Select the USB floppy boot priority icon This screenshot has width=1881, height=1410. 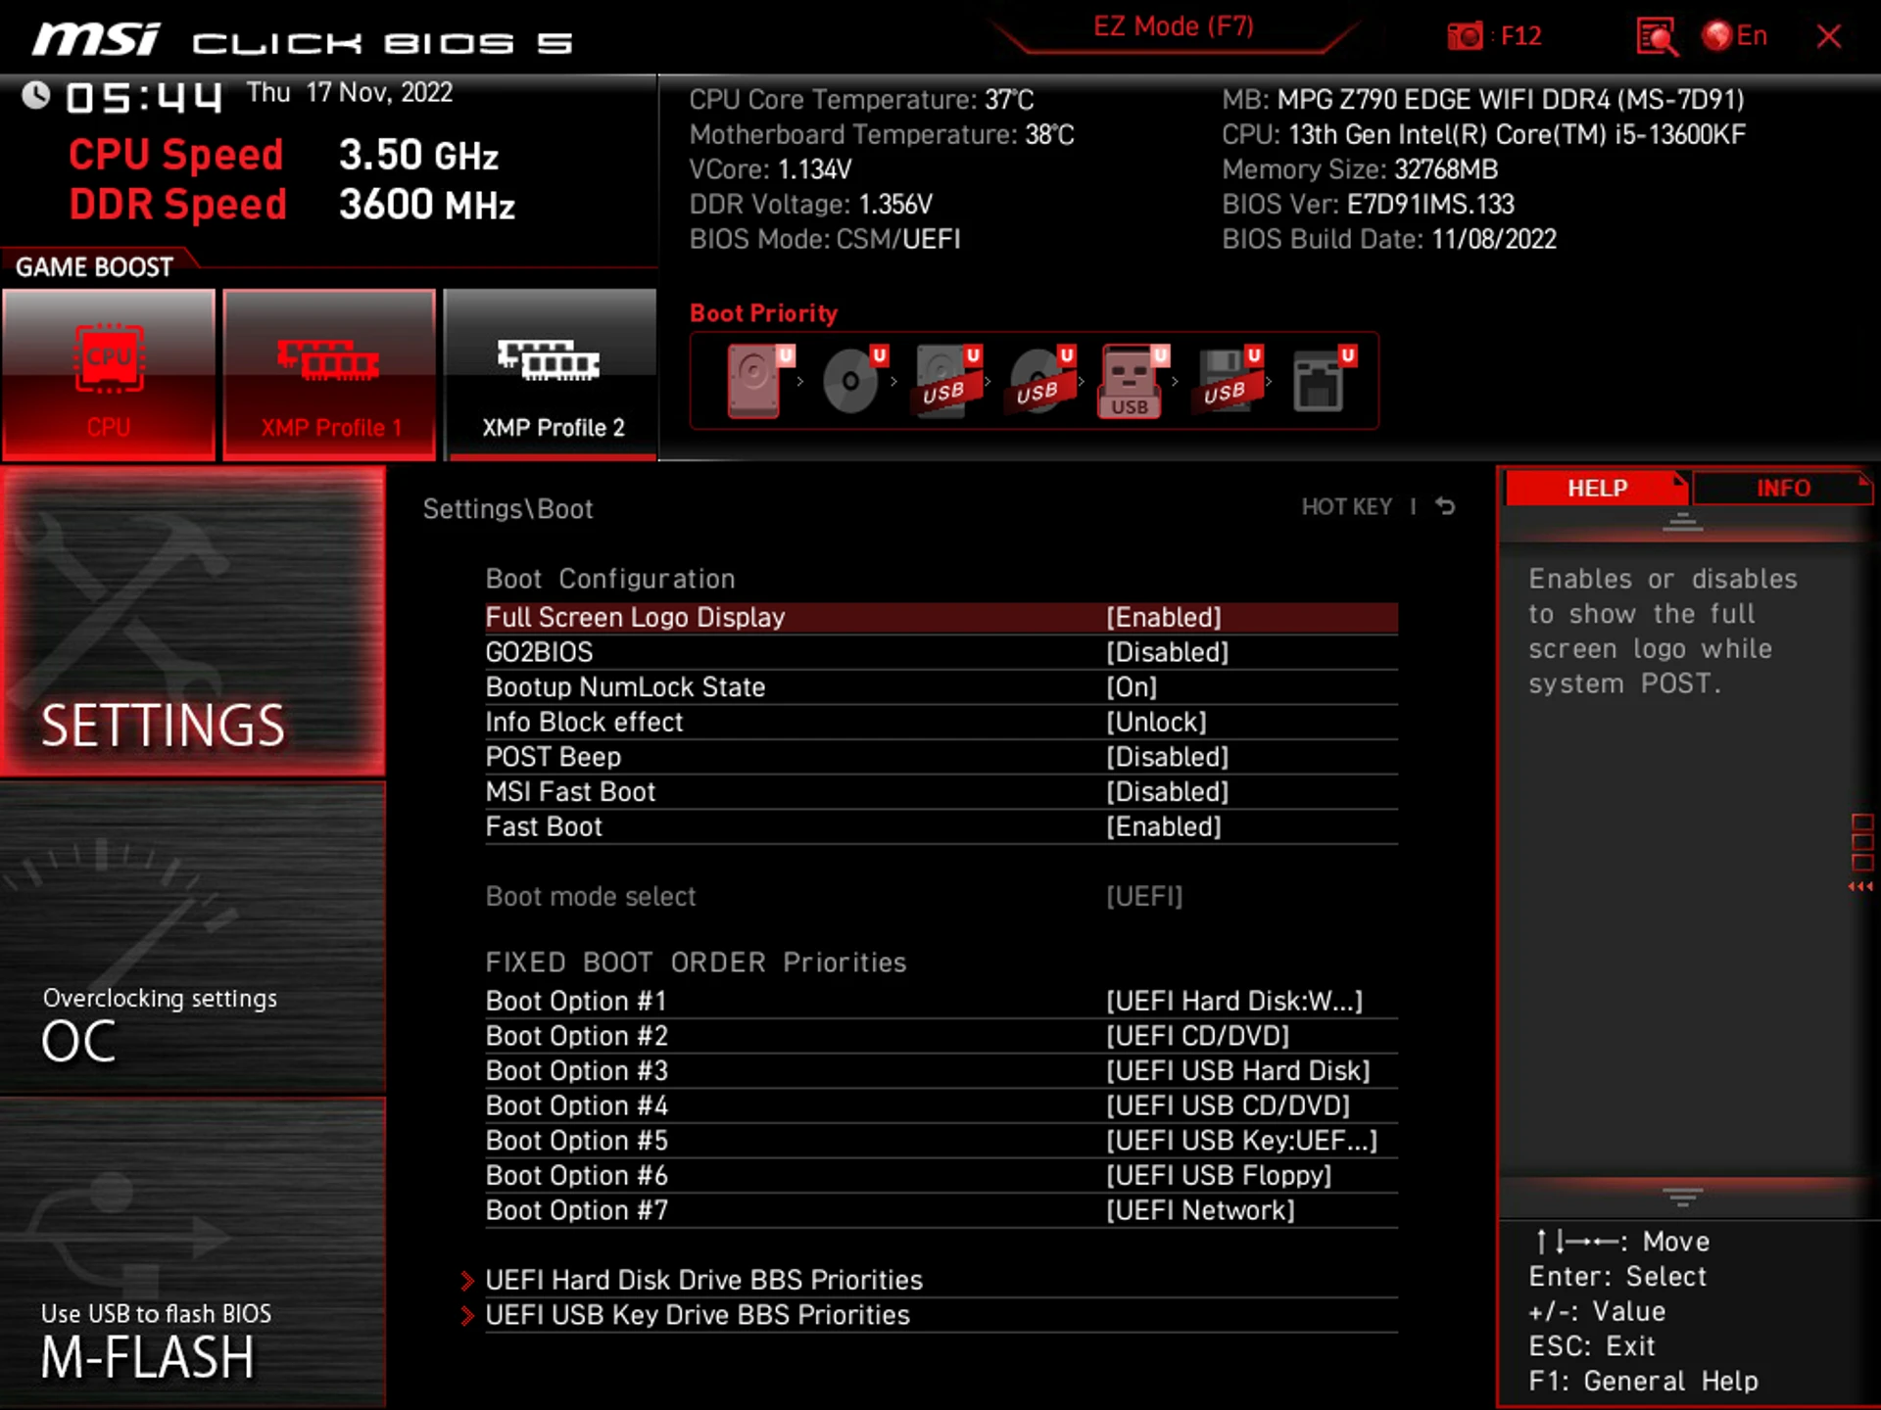tap(1229, 381)
